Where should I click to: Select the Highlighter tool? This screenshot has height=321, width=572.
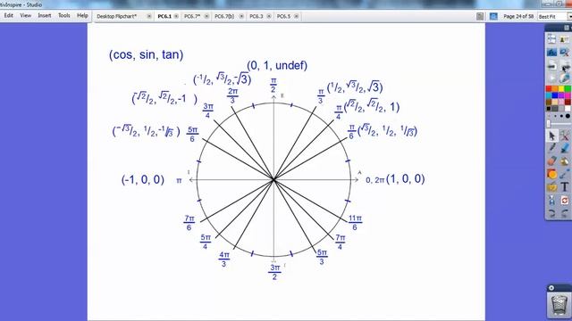[x=565, y=148]
